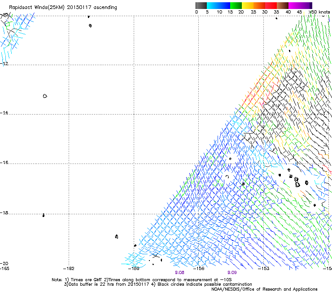The image size is (332, 292).
Task: Click the title 'Rapidsact Winds(25KM) 20150117 ascending'
Action: (x=63, y=8)
